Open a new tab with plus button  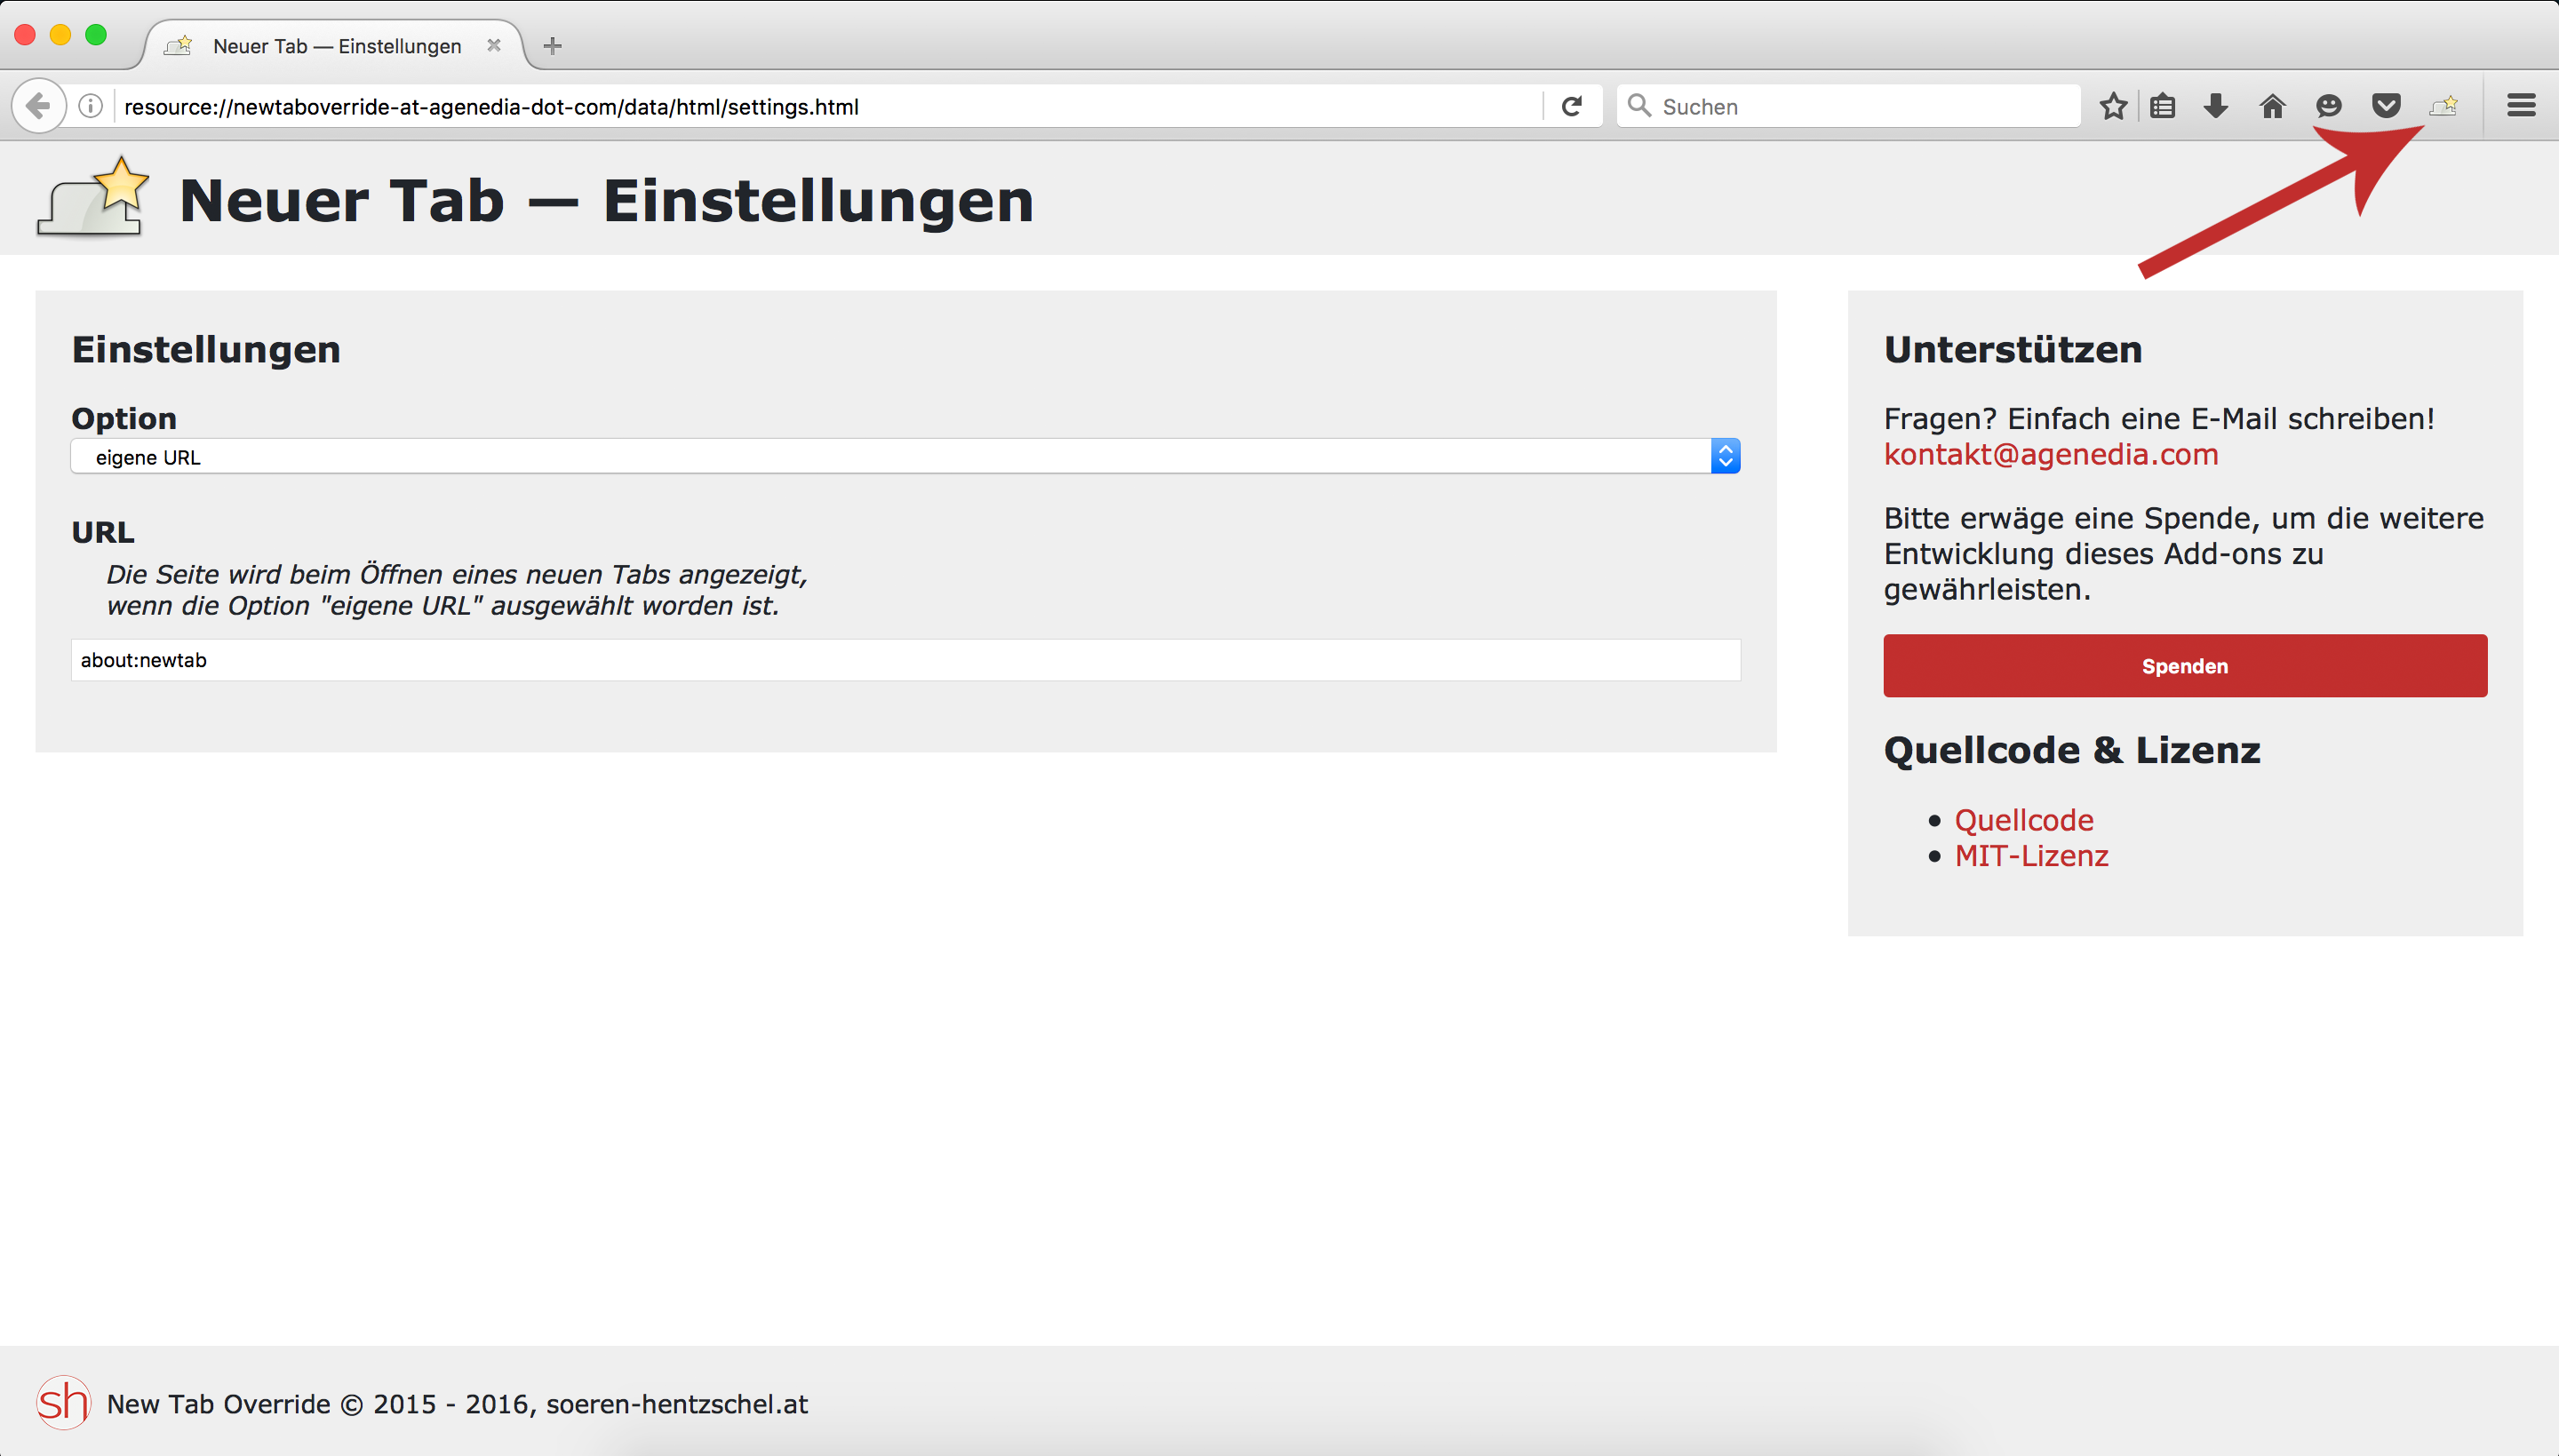(x=552, y=46)
